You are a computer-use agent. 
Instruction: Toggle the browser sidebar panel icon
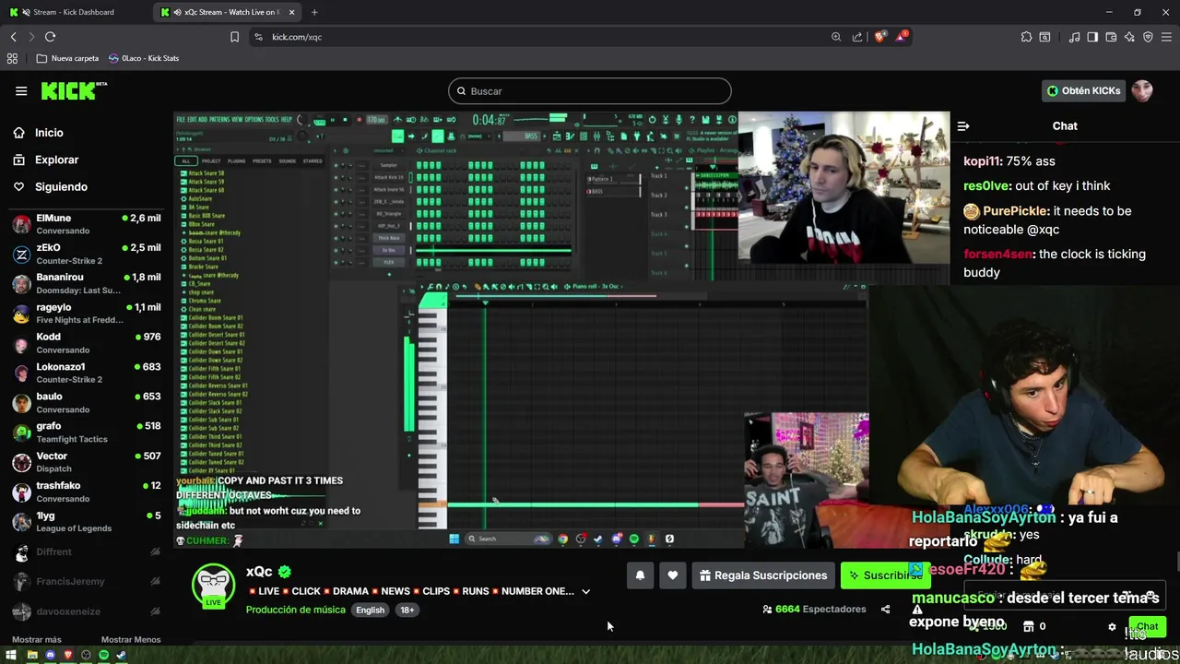click(1092, 37)
